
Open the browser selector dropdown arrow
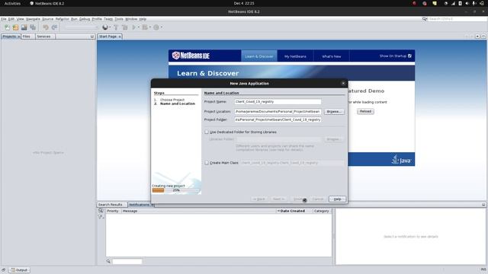coord(110,27)
